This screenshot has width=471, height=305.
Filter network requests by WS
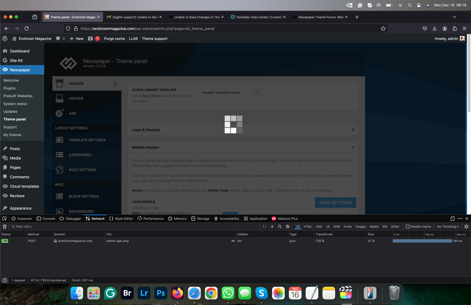tap(385, 227)
